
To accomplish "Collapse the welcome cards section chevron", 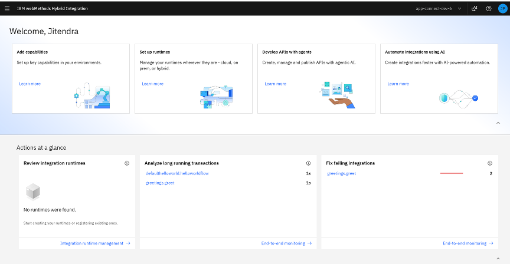I will point(498,123).
